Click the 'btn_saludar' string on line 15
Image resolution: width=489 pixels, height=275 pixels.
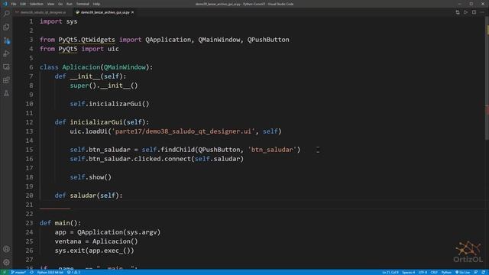pos(272,150)
